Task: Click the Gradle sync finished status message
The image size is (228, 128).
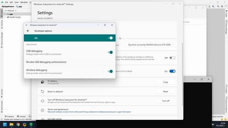Action: pyautogui.click(x=17, y=119)
